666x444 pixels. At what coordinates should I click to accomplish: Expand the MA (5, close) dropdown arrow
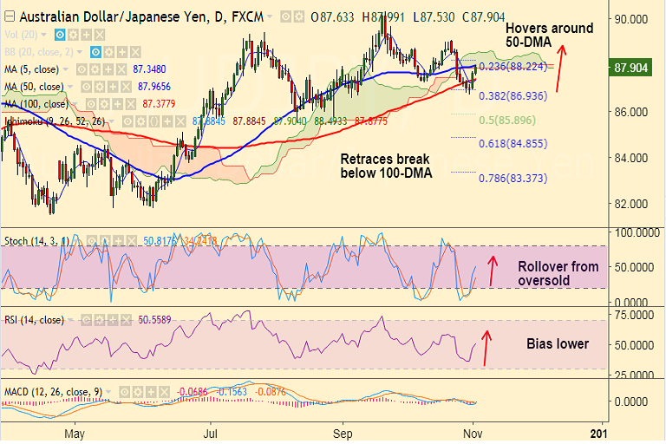[65, 69]
